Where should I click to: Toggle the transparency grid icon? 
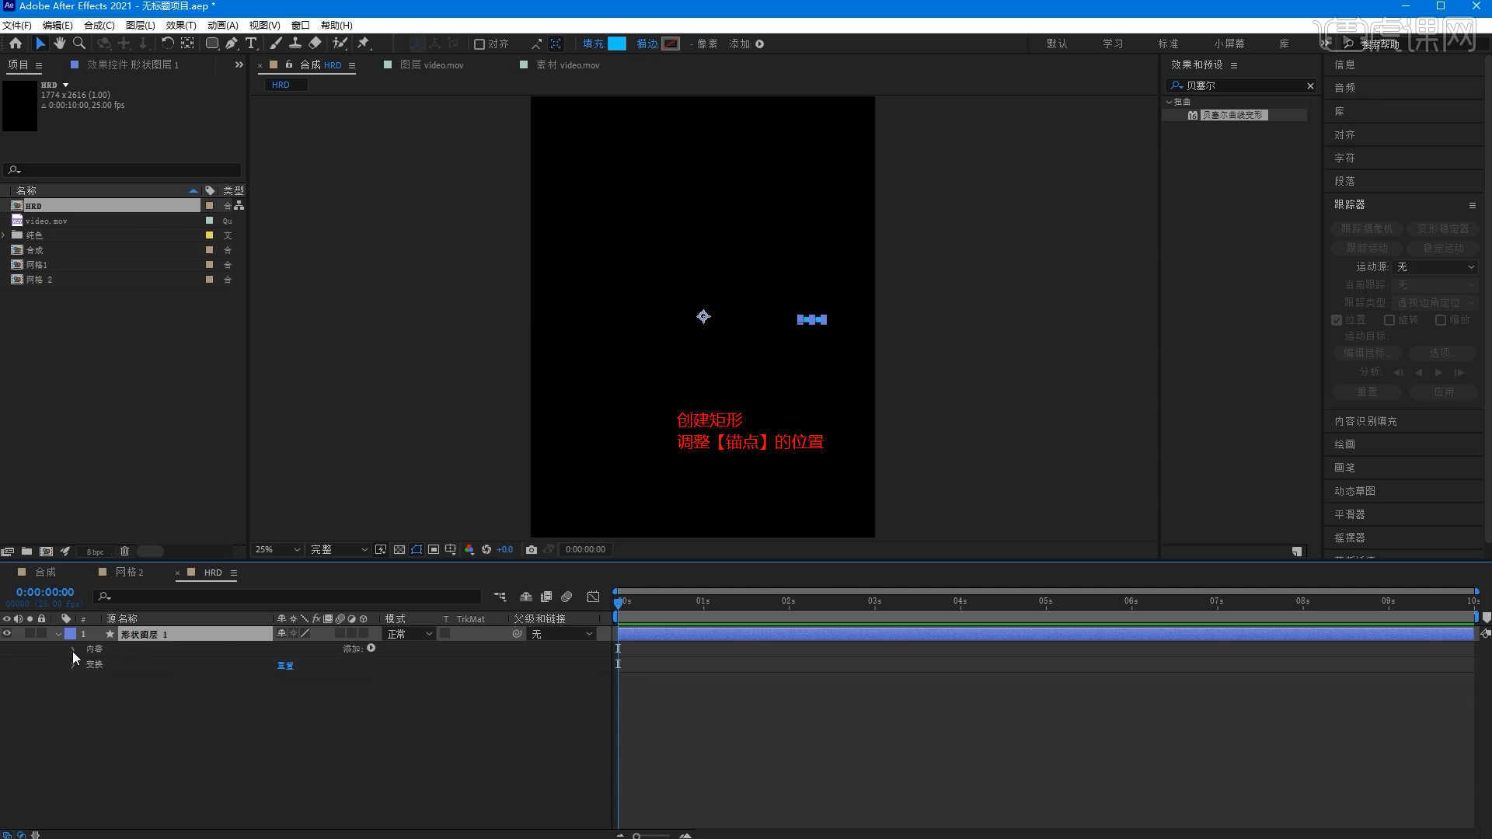399,549
